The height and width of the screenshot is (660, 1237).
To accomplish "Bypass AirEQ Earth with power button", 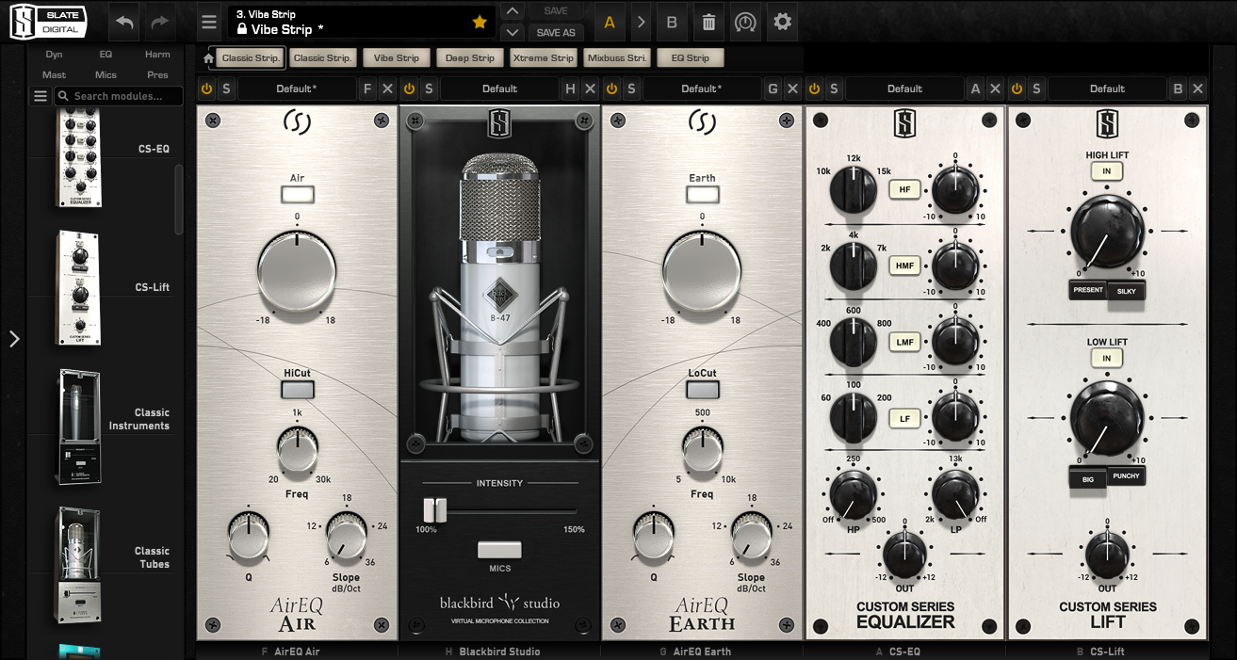I will pos(611,89).
